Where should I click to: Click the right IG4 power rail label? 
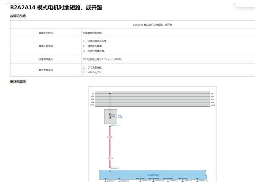pos(213,102)
